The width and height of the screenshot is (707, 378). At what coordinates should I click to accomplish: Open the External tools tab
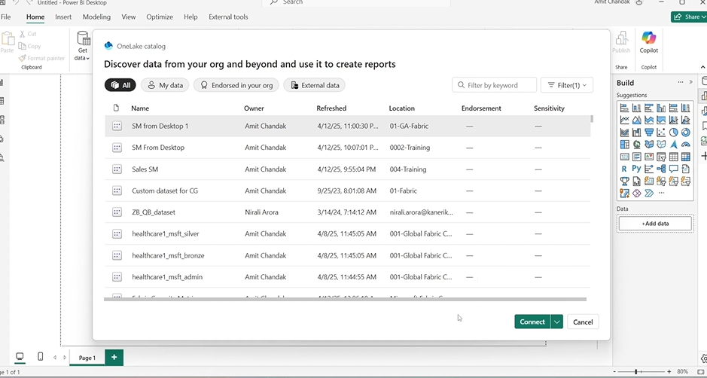[x=228, y=17]
